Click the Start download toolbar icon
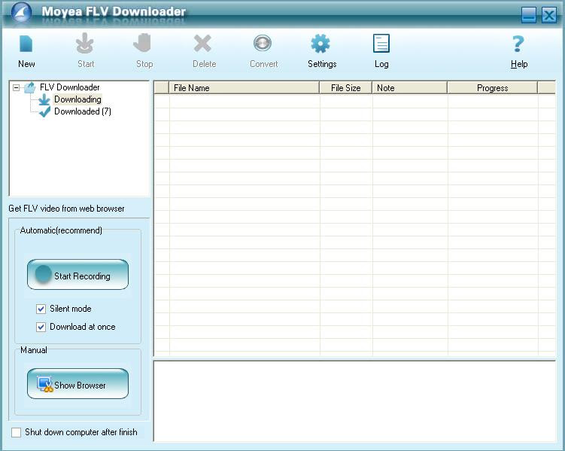This screenshot has width=565, height=451. 85,43
